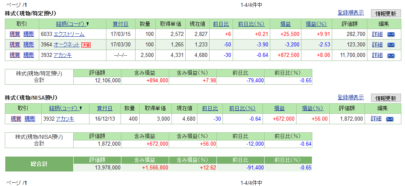Select 総合計 前日比 -91,400

(x=241, y=168)
